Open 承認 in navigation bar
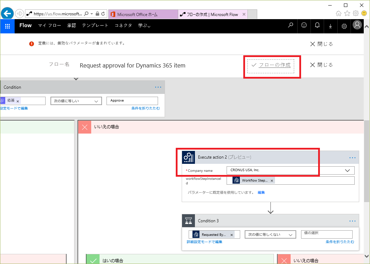The height and width of the screenshot is (264, 370). (71, 25)
